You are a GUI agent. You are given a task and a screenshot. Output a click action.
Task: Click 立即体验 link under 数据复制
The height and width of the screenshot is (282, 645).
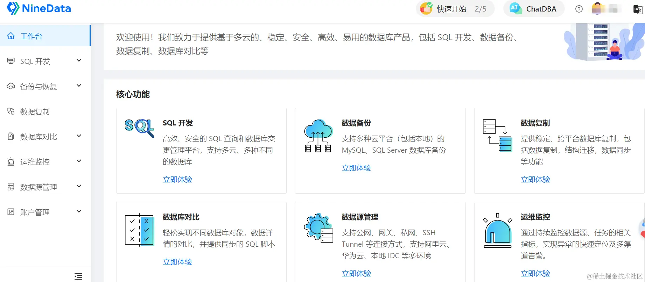(x=535, y=180)
